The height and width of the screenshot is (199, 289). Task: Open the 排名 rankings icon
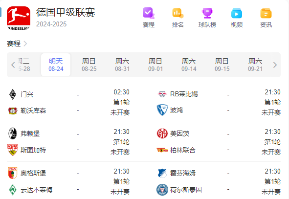click(x=178, y=13)
